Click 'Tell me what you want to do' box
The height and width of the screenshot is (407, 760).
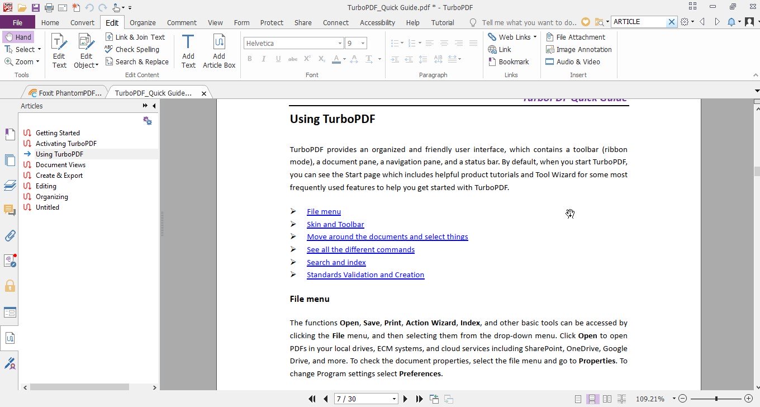pyautogui.click(x=529, y=22)
